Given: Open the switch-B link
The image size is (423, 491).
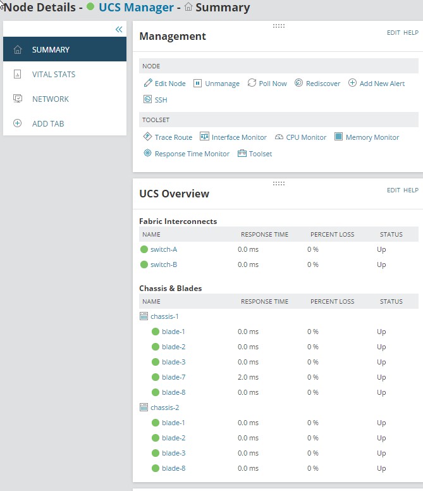Looking at the screenshot, I should pyautogui.click(x=164, y=264).
